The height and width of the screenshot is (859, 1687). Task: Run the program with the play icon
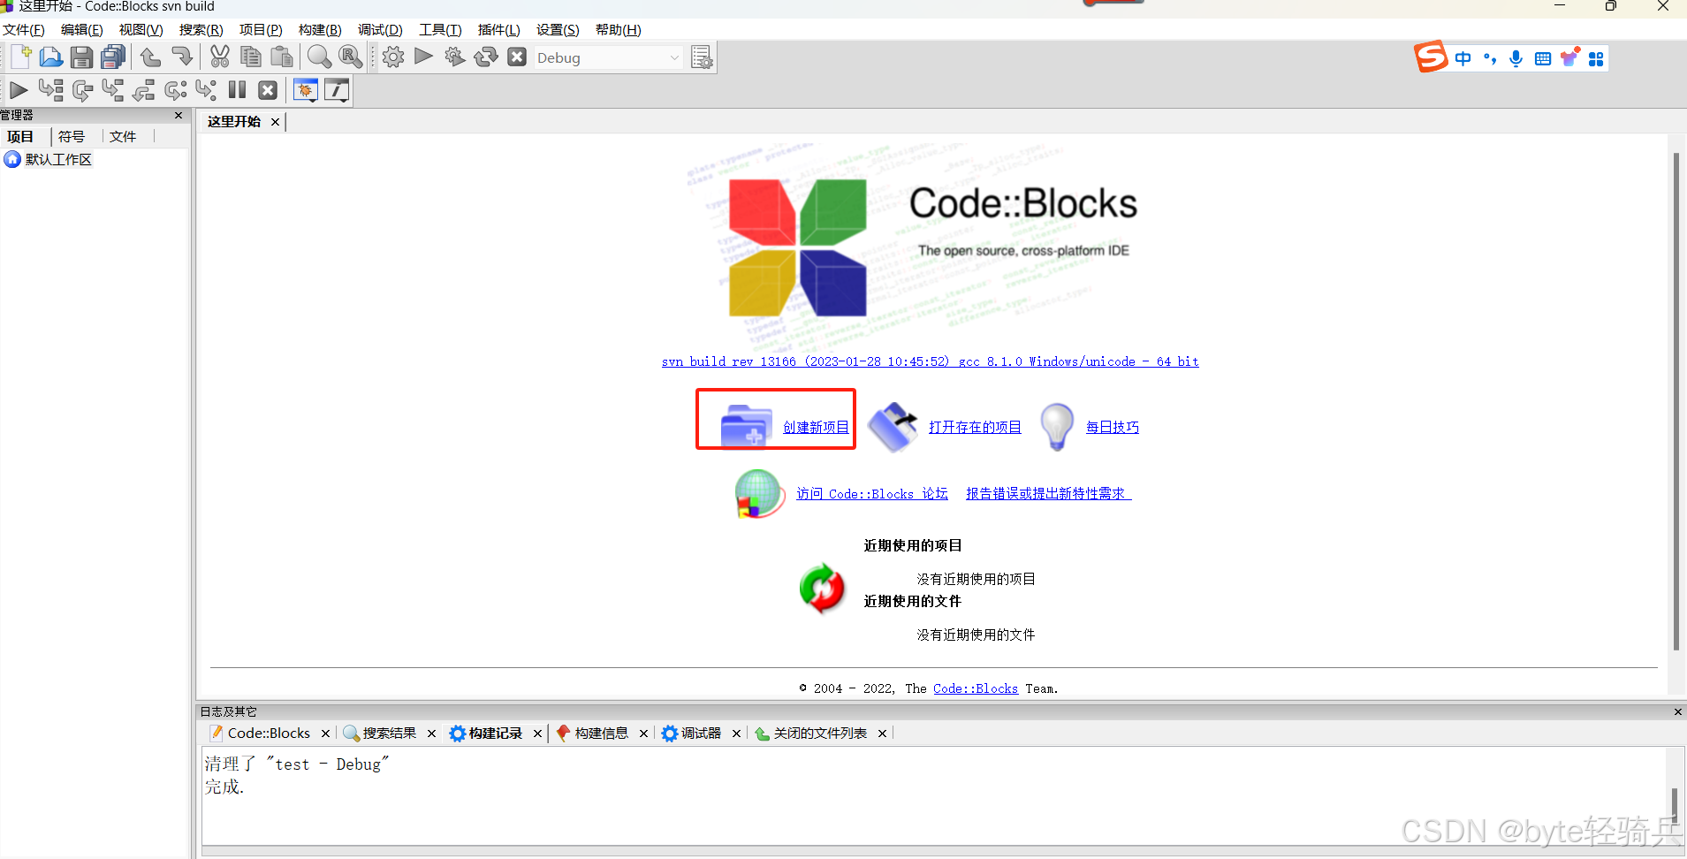pos(424,57)
